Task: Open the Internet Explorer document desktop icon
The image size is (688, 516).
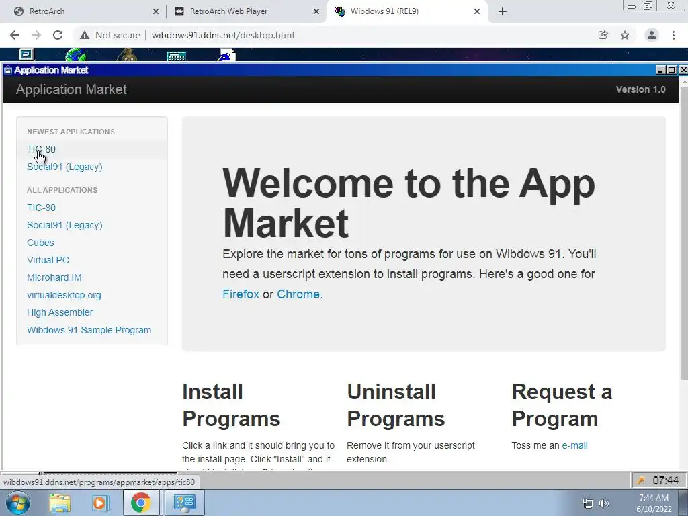Action: (x=227, y=55)
